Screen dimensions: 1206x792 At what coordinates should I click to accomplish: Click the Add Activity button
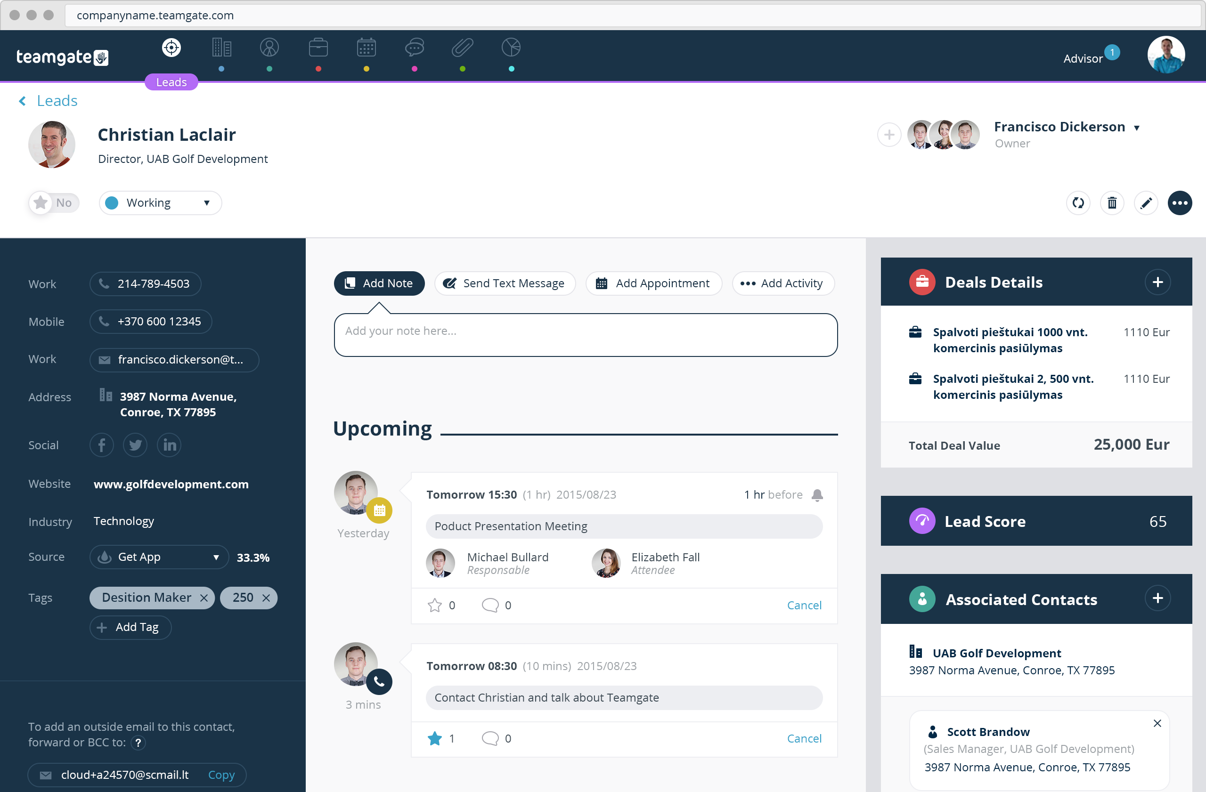pyautogui.click(x=782, y=283)
